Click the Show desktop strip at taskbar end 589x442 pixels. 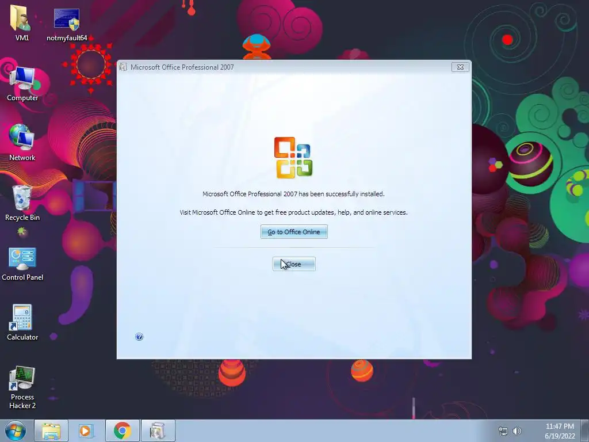click(x=585, y=430)
